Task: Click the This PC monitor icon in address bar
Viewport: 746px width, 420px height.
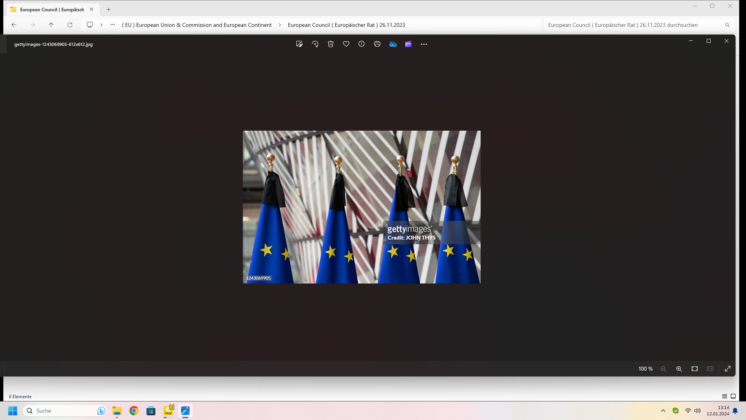Action: tap(90, 25)
